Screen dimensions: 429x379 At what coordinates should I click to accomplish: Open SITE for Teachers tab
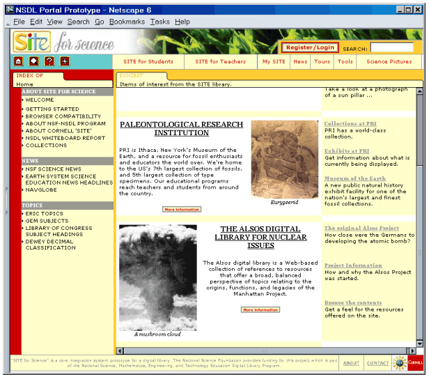tap(221, 61)
